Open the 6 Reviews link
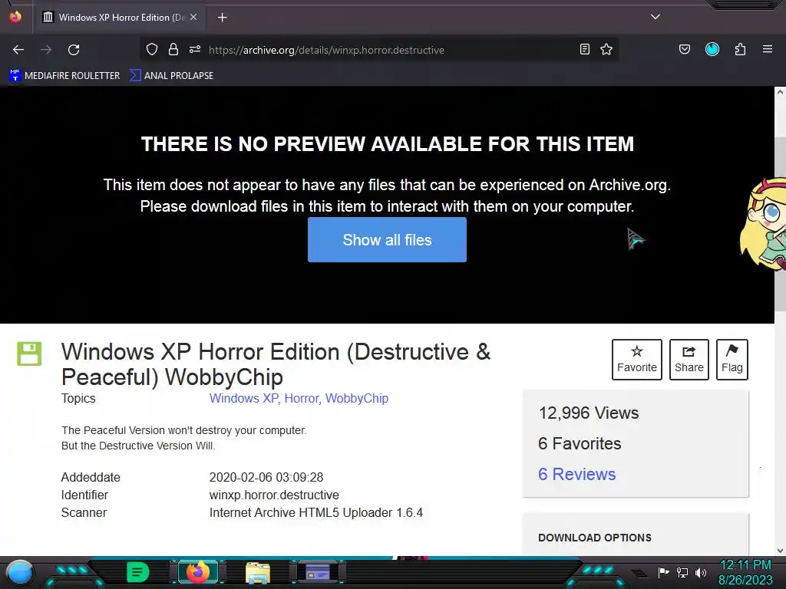Image resolution: width=786 pixels, height=589 pixels. [576, 474]
